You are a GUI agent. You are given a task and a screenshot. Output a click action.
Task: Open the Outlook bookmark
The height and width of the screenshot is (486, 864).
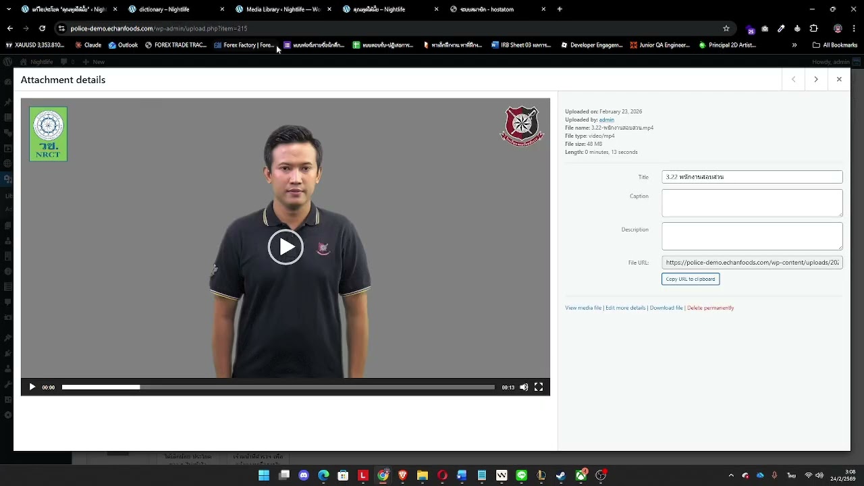coord(124,45)
